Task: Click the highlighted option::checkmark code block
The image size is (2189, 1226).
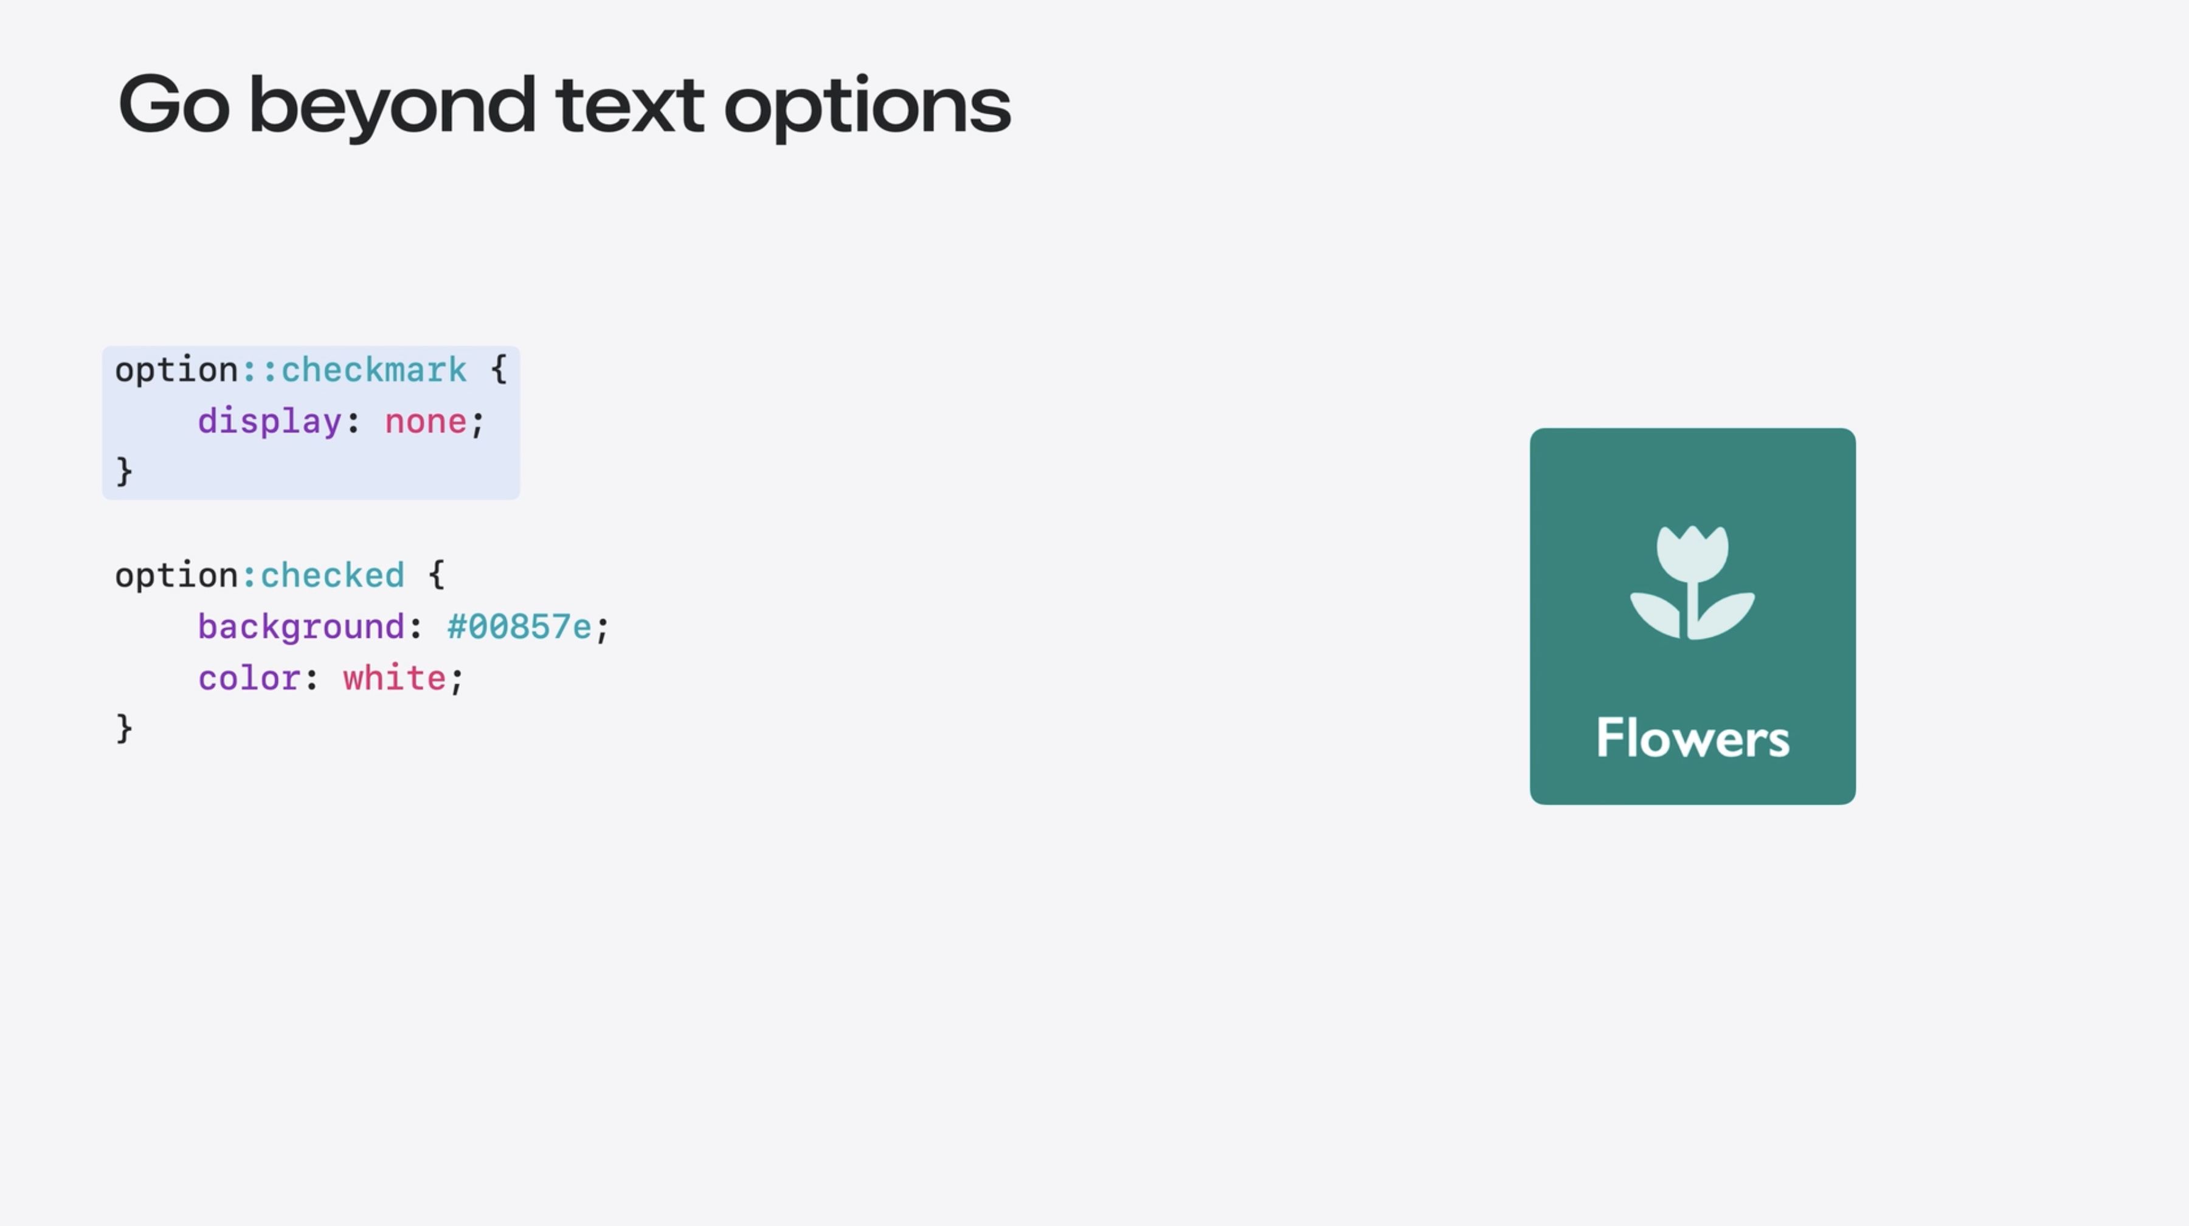Action: click(311, 422)
